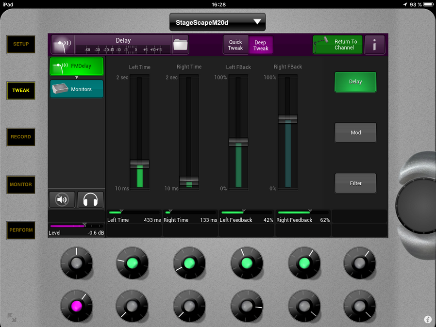Screen dimensions: 436x327
Task: Select the FMDelay effect block
Action: [77, 66]
